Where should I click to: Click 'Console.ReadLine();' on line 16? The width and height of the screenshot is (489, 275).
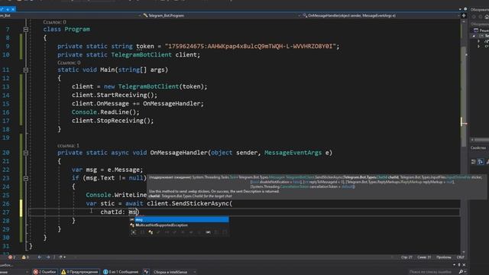(105, 112)
